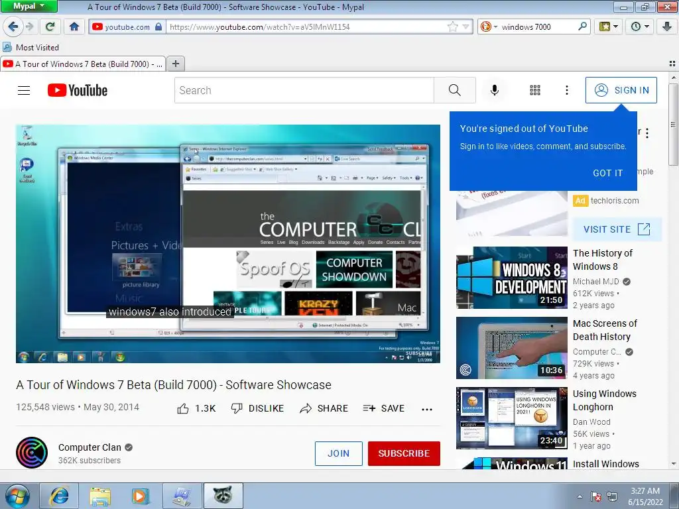This screenshot has height=509, width=679.
Task: Go forward one page in browser
Action: 29,27
